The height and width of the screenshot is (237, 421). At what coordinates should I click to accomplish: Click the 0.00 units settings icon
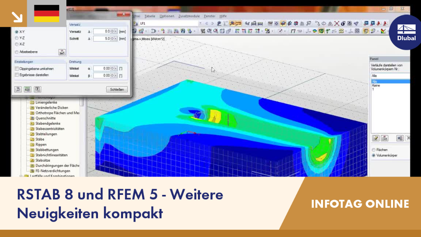[28, 89]
